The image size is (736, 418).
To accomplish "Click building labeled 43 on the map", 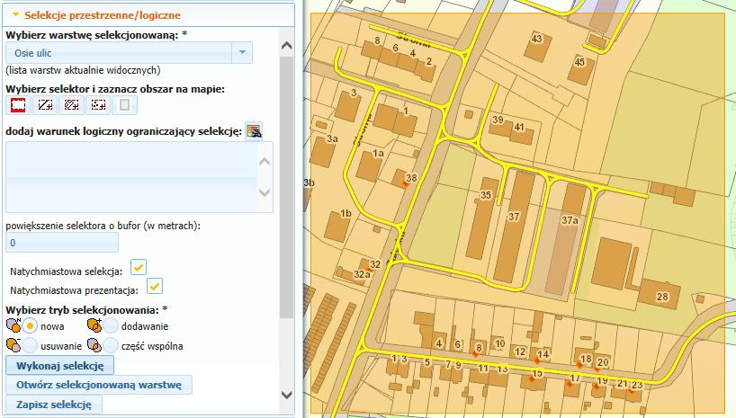I will tap(537, 46).
